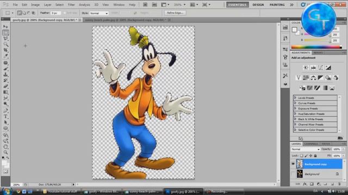
Task: Show the hidden Background layer
Action: (x=293, y=174)
